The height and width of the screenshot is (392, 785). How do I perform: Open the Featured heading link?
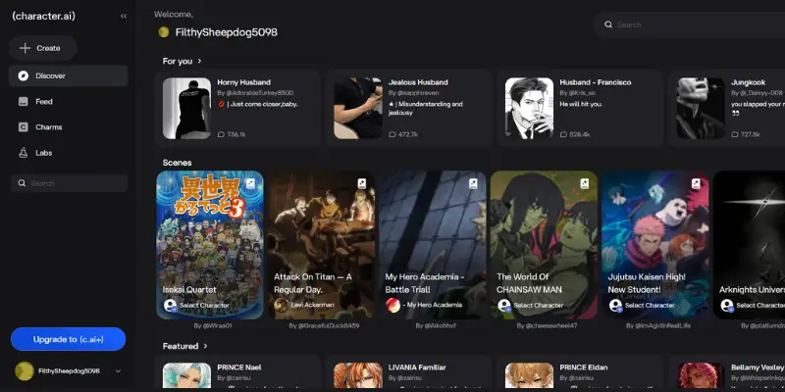[181, 346]
